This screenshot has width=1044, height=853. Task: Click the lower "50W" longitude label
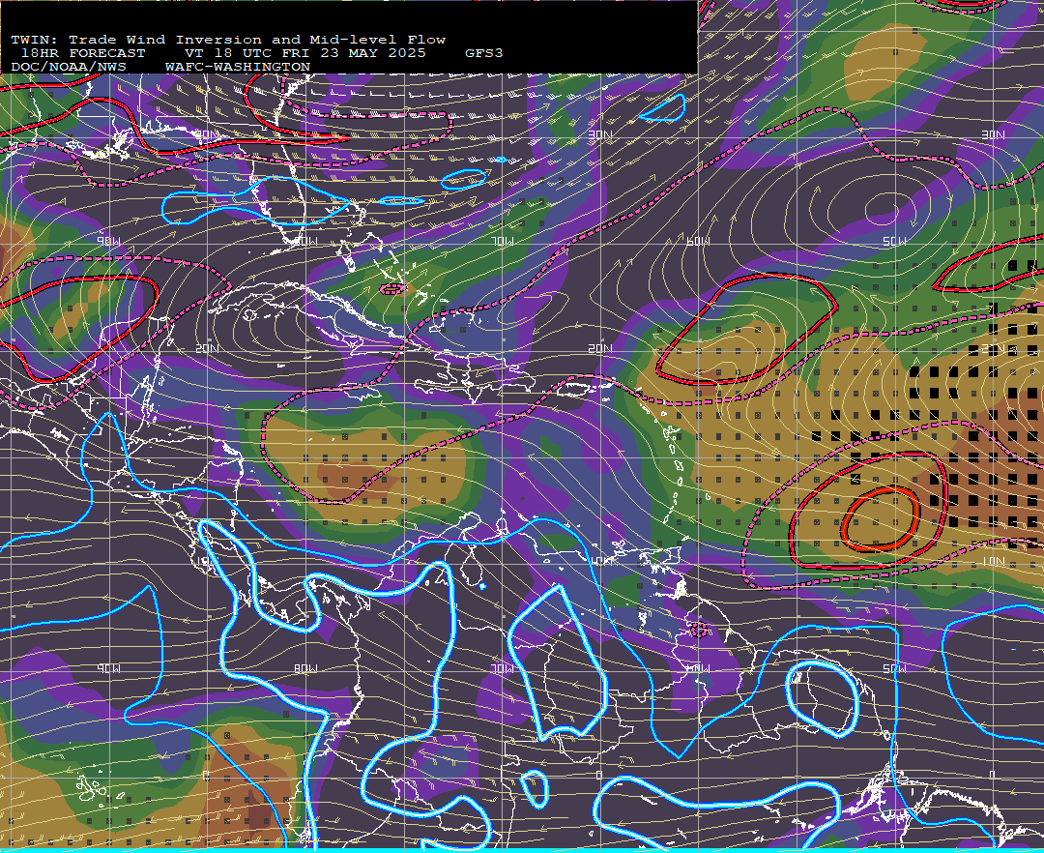coord(894,668)
